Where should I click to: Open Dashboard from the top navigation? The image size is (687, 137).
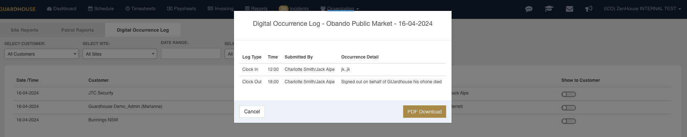tap(61, 9)
